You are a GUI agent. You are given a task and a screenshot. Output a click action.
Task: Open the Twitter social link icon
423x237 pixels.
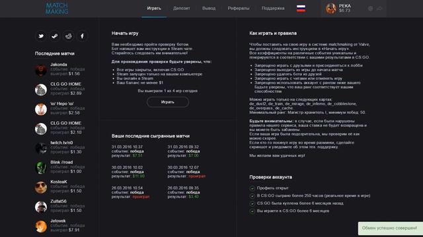41,36
